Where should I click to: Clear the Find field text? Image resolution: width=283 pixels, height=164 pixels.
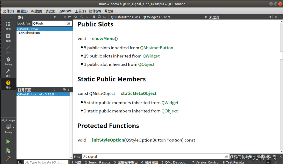click(227, 157)
